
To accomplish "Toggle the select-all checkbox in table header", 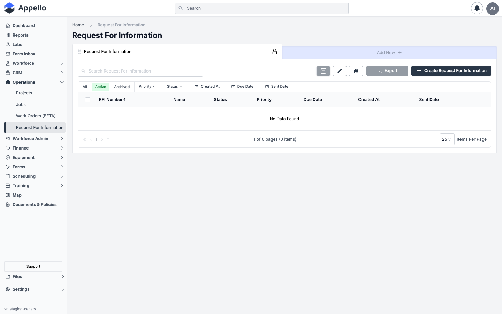I will pos(88,100).
